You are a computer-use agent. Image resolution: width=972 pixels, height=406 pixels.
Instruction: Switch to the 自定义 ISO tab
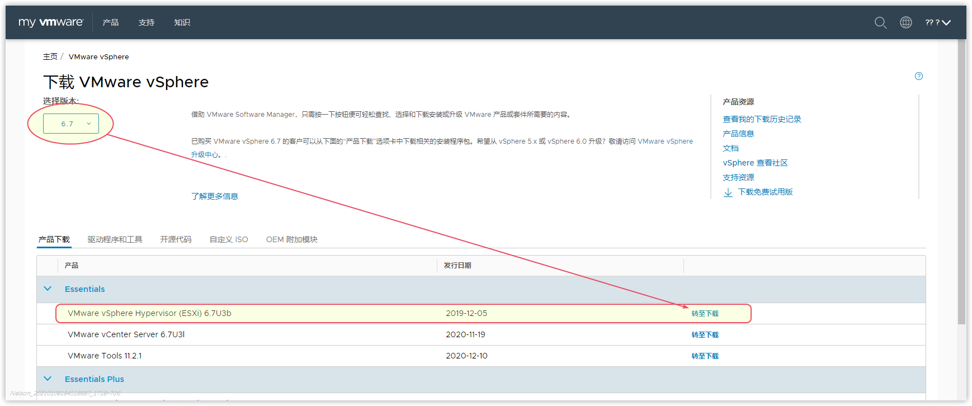pyautogui.click(x=229, y=239)
